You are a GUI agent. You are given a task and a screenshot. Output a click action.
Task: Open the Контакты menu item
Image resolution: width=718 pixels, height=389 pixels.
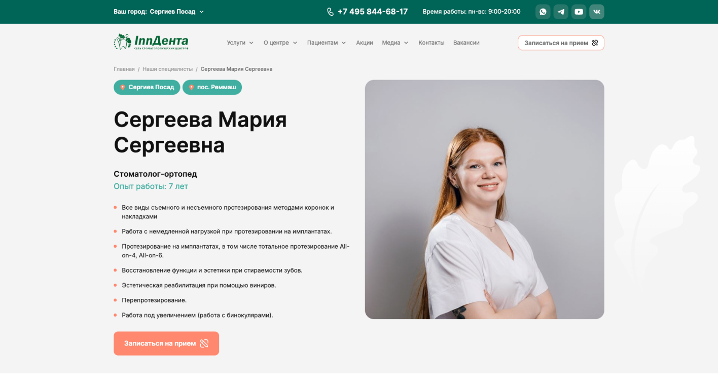tap(432, 43)
